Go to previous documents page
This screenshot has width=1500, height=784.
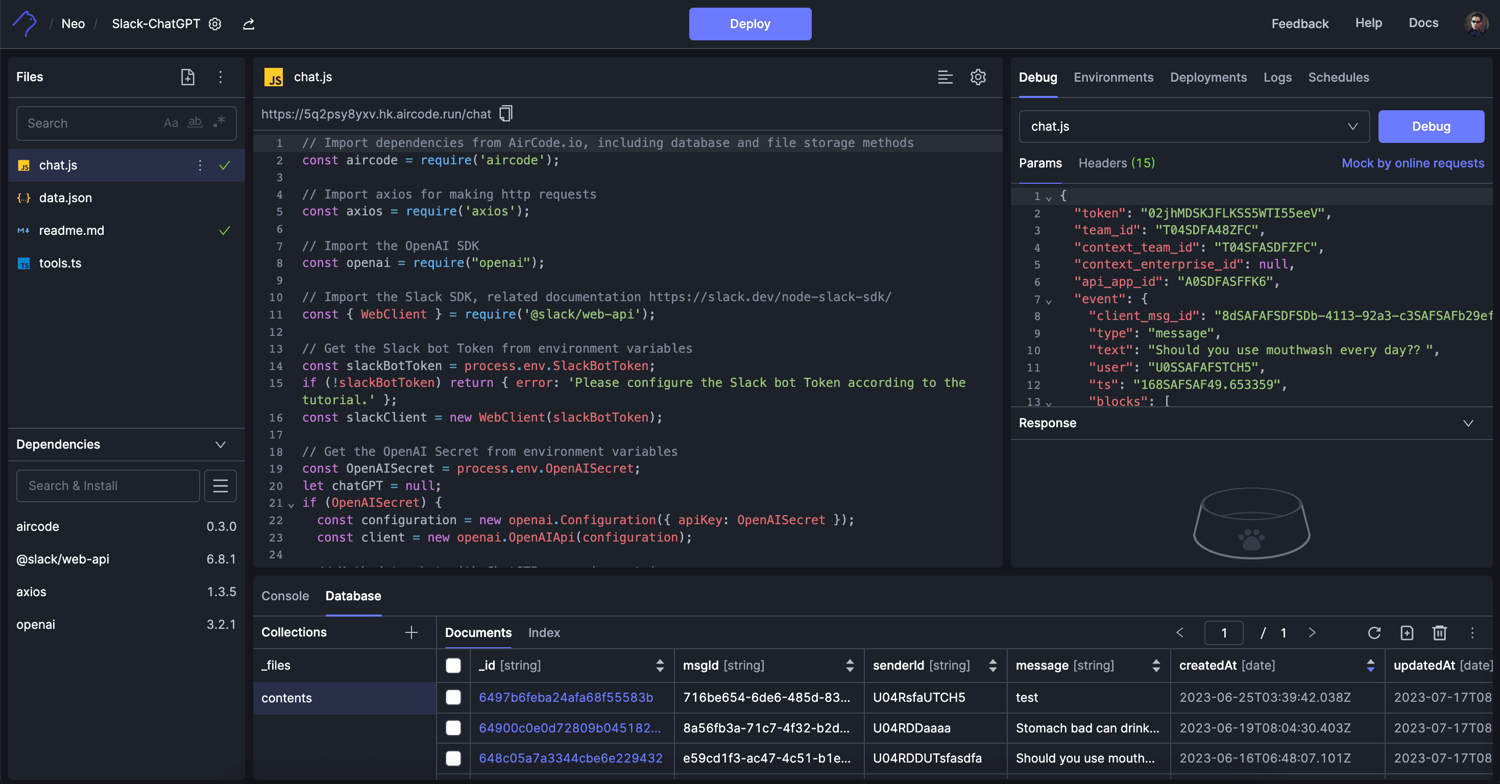(1180, 633)
